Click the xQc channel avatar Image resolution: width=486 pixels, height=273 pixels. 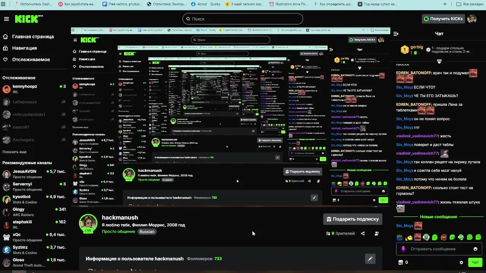click(x=6, y=237)
